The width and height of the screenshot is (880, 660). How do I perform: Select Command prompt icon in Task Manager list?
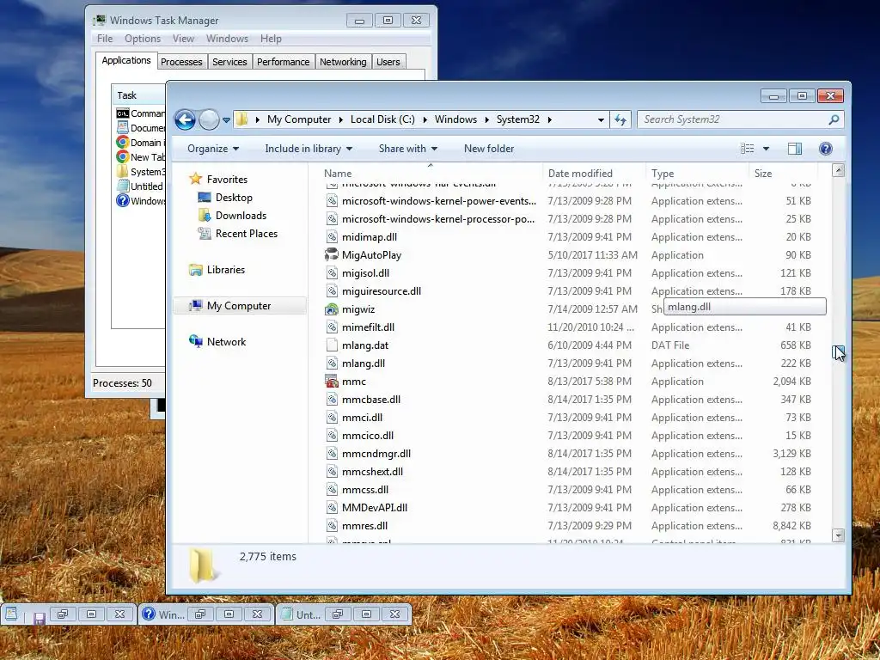122,113
